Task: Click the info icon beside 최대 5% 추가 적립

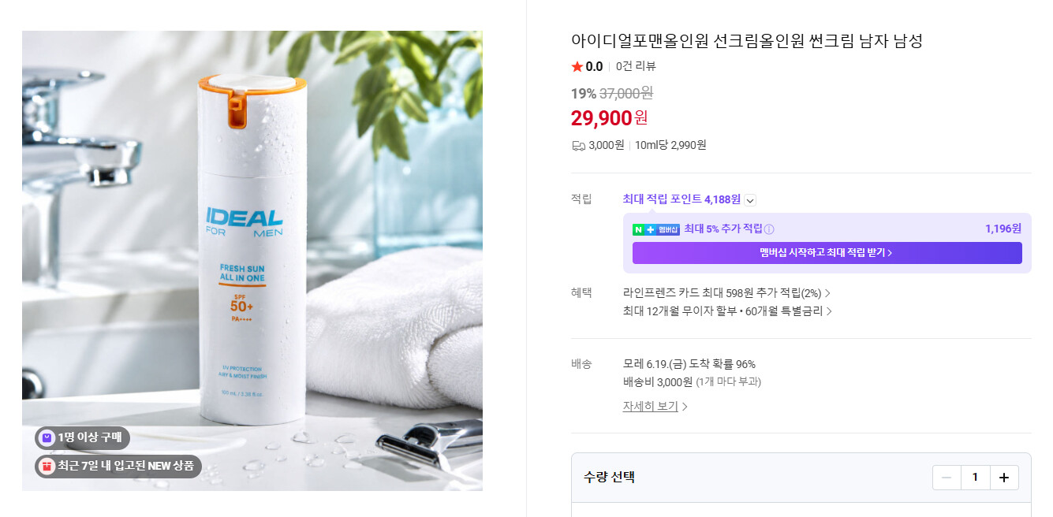Action: click(769, 229)
